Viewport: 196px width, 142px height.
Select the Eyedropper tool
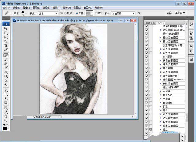[x=6, y=112]
